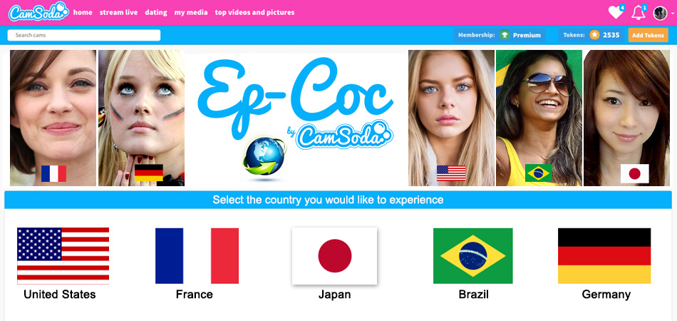Pick the Brazil flag
This screenshot has width=677, height=321.
point(472,256)
